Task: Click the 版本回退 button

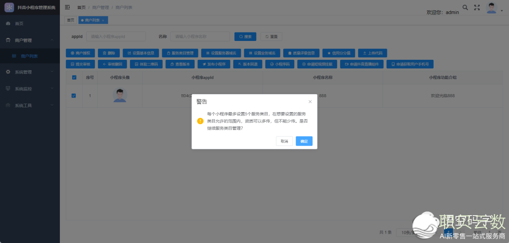Action: 248,64
